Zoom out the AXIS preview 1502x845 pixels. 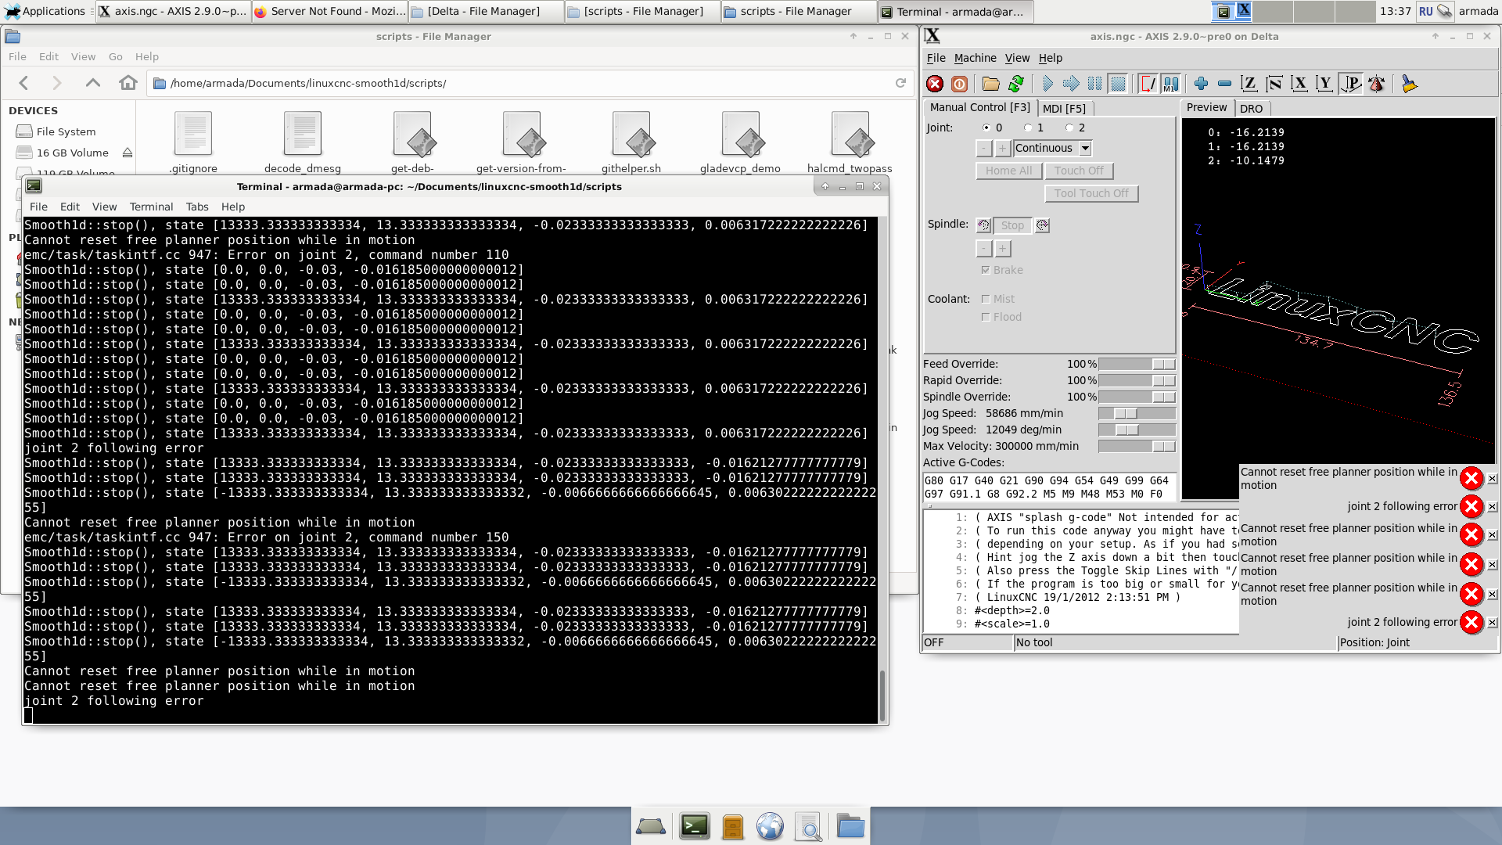click(x=1225, y=84)
